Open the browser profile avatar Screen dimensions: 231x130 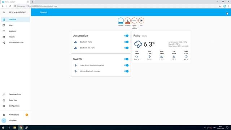pyautogui.click(x=225, y=6)
